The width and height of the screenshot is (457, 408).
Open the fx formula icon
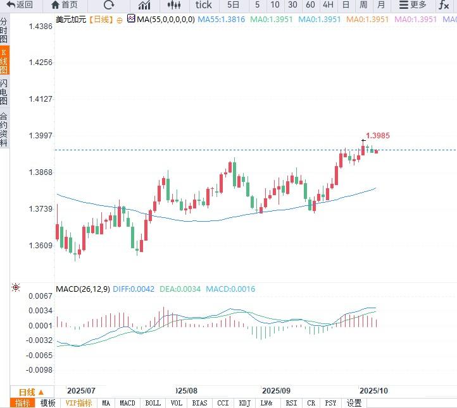pos(444,5)
